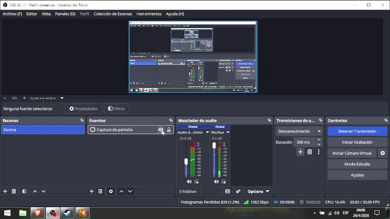Undock the Fuentes panel
This screenshot has width=390, height=219.
171,120
